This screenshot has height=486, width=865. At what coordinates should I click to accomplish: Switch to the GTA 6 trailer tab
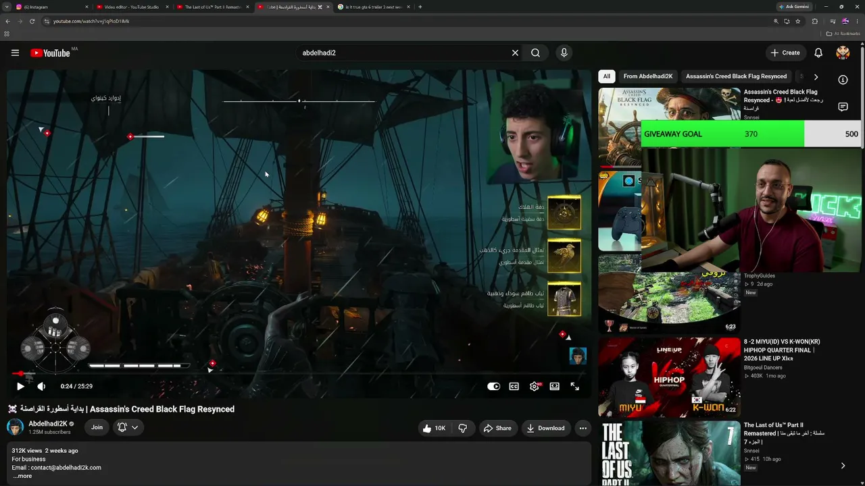373,7
